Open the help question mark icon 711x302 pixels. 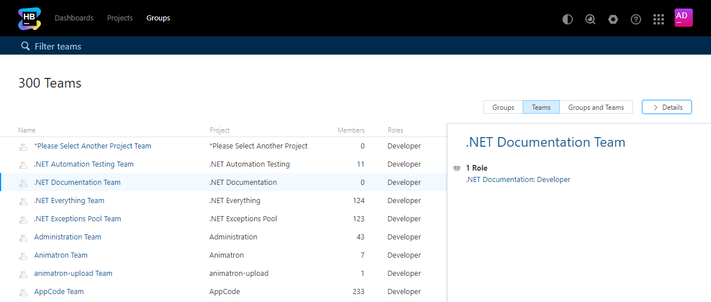[x=636, y=19]
